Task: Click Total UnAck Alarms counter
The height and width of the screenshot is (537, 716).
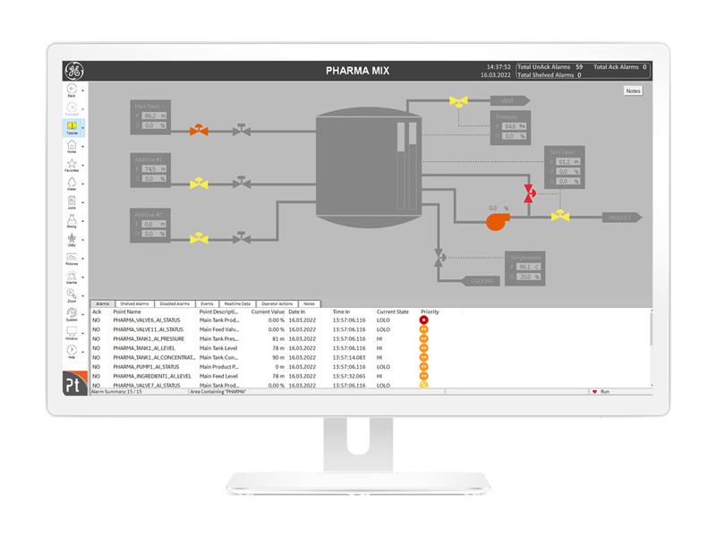Action: pyautogui.click(x=550, y=66)
